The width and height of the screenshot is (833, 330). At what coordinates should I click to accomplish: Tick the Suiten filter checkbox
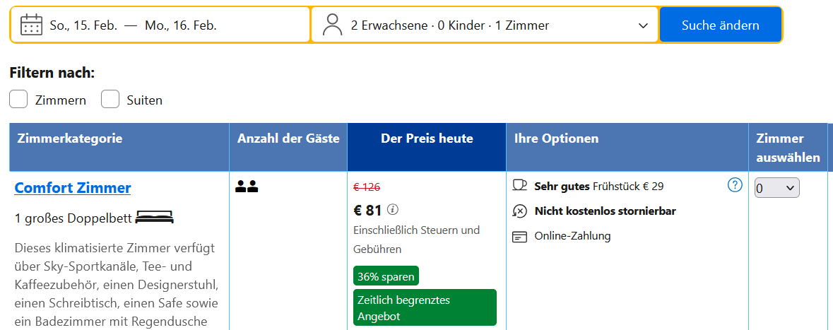tap(110, 100)
